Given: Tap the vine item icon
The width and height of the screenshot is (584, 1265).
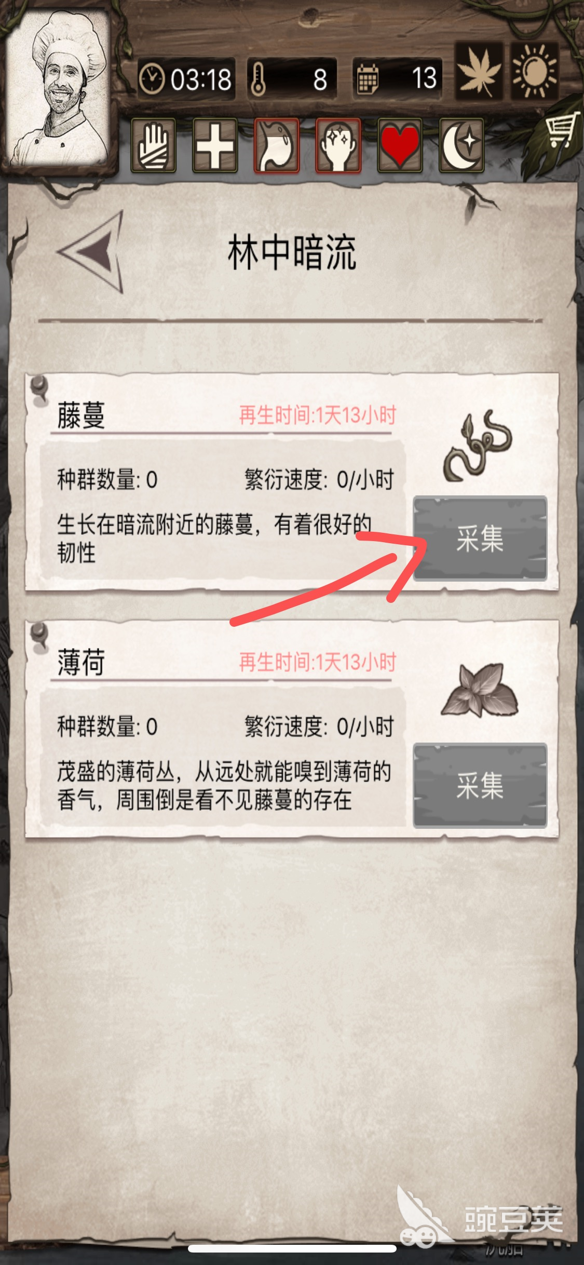Looking at the screenshot, I should point(479,446).
